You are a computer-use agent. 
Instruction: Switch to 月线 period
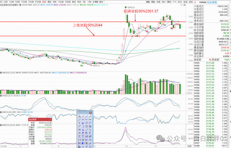point(55,2)
